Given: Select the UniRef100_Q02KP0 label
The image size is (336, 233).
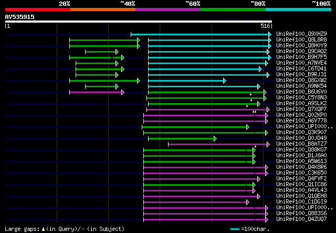Looking at the screenshot, I should pos(301,115).
